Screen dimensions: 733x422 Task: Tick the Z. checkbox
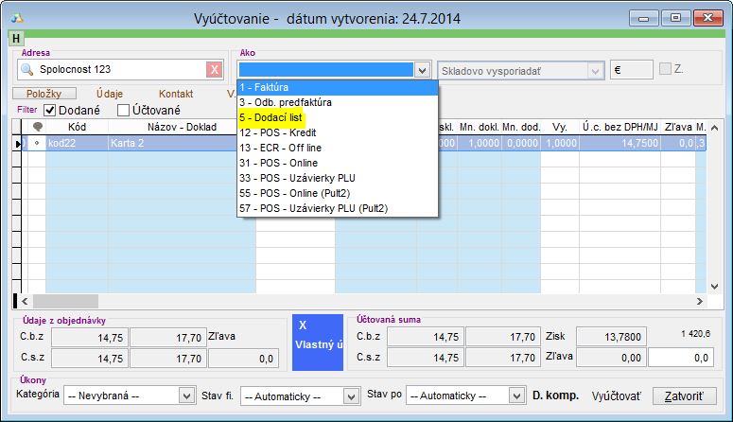(x=668, y=70)
